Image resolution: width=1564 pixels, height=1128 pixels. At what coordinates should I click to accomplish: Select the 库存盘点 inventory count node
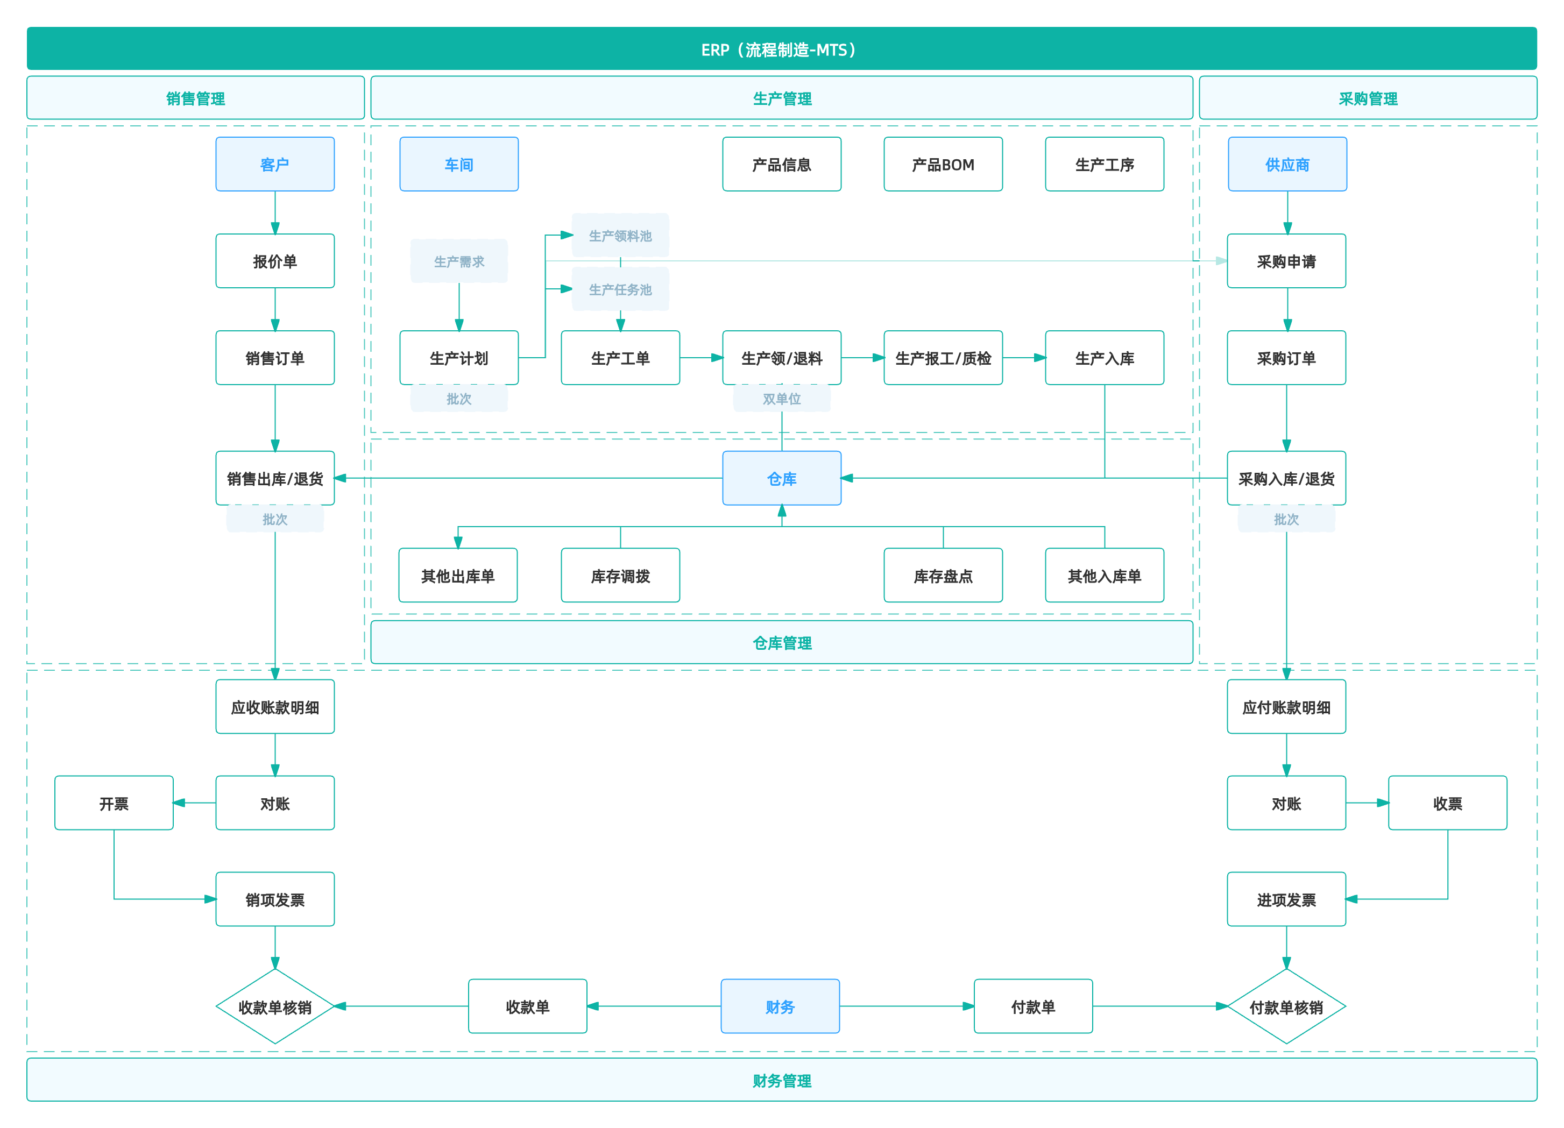click(943, 575)
